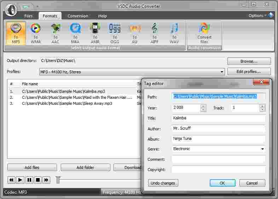Screen dimensions: 278x199
Task: Skip to previous track
Action: 11,180
